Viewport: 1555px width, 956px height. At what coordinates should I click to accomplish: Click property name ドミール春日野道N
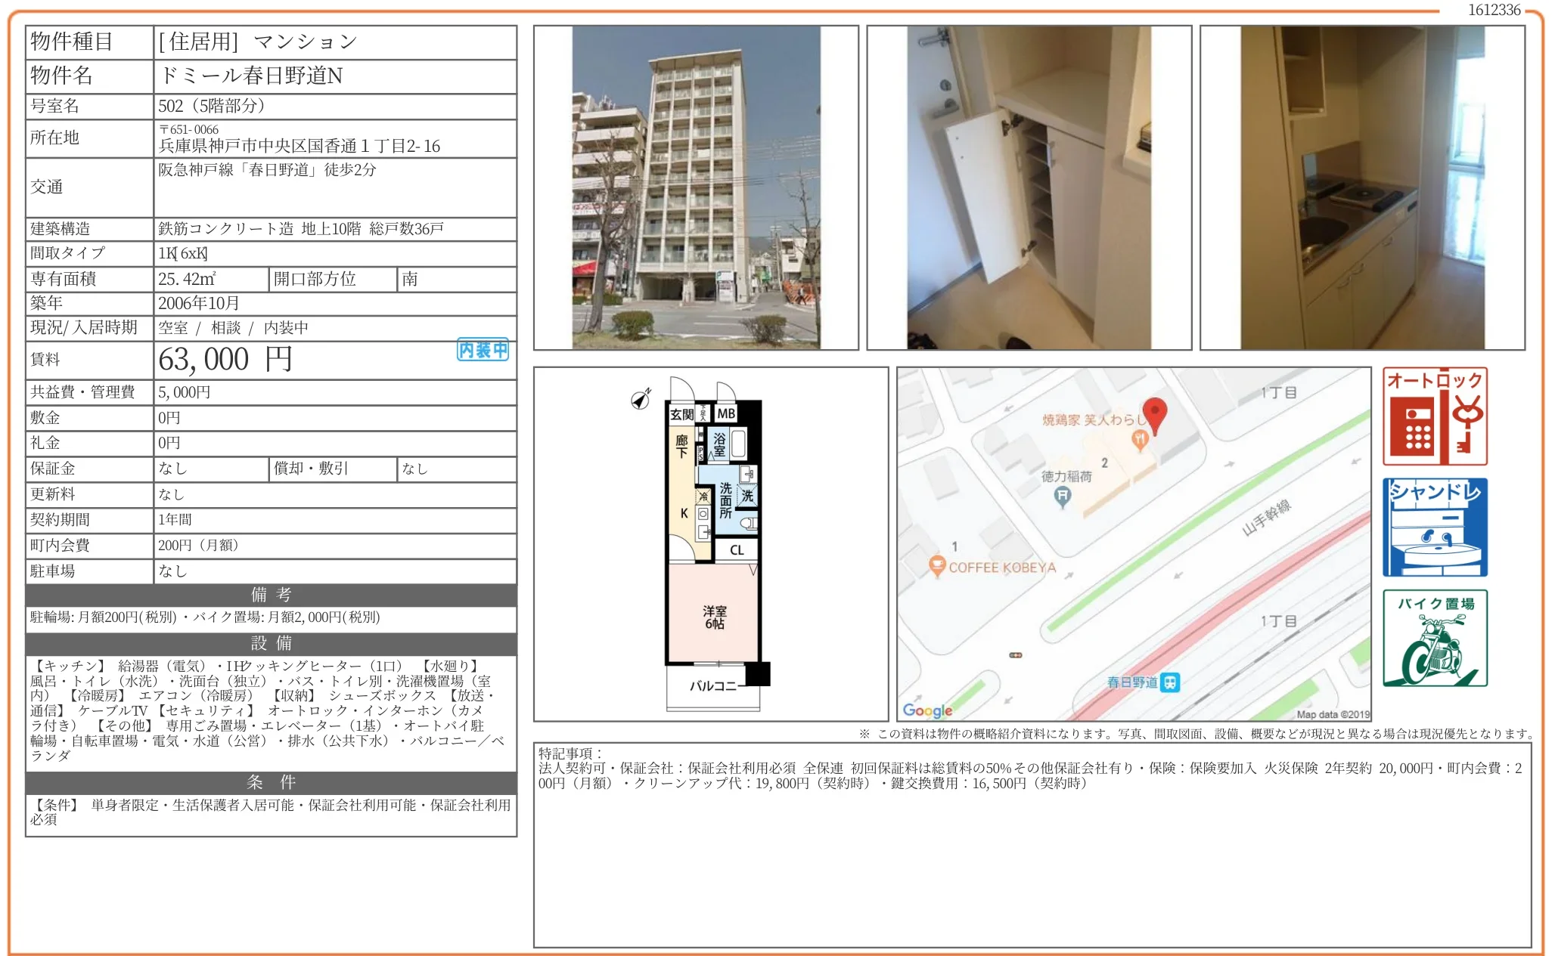[251, 76]
